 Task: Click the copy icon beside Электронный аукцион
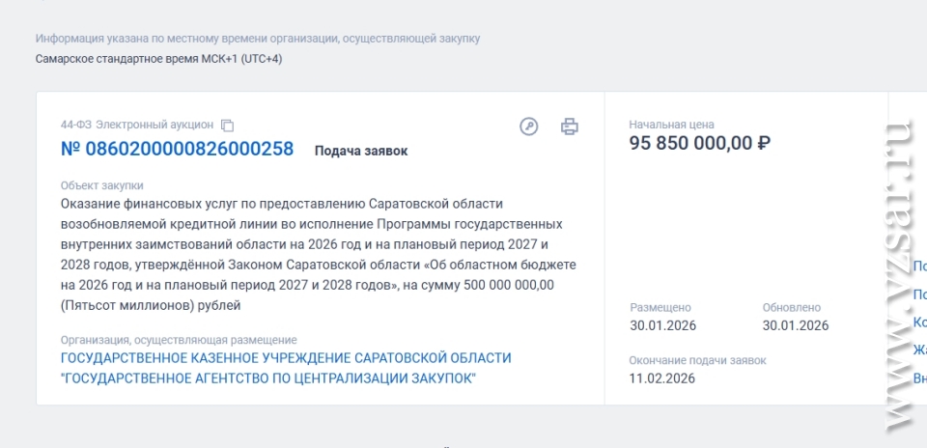(228, 126)
